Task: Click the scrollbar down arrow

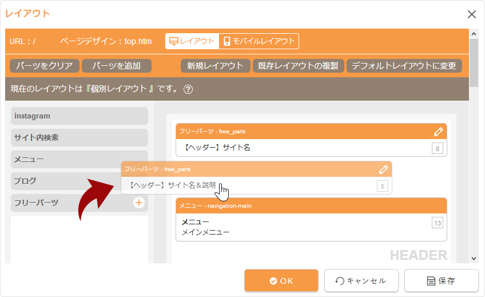Action: 474,258
